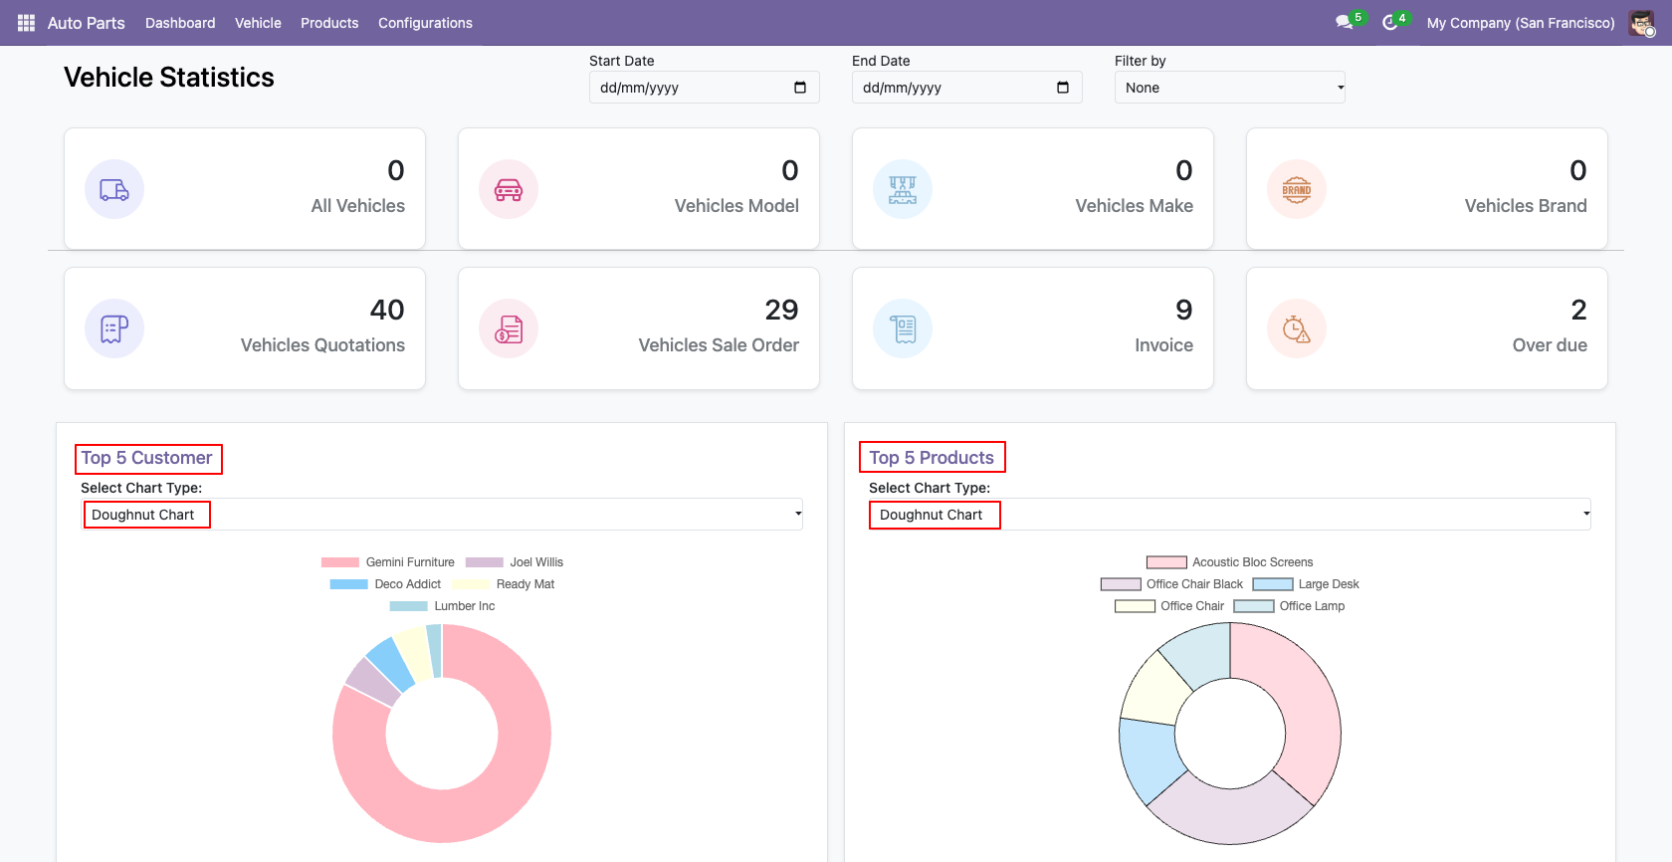Click the Over due clock warning icon
Screen dimensions: 1672x862
coord(1297,328)
